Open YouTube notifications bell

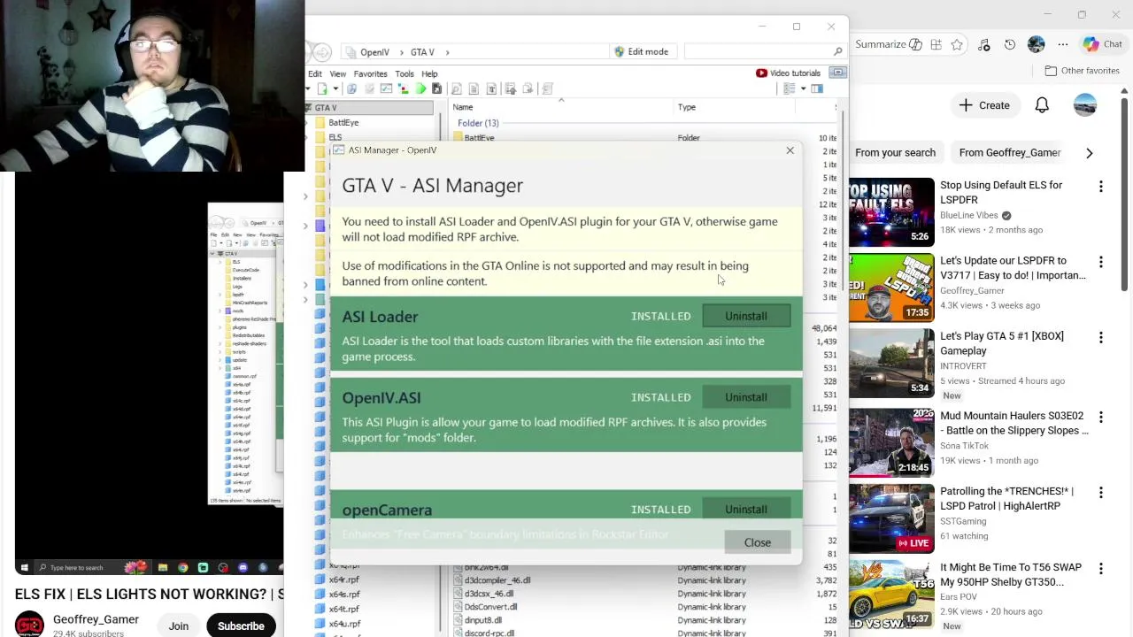click(x=1042, y=105)
